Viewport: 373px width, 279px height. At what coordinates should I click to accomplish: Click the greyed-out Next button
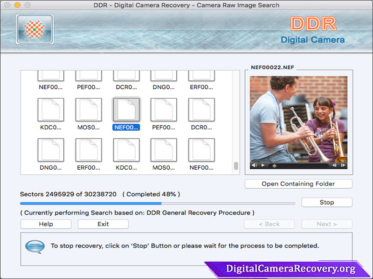click(327, 224)
